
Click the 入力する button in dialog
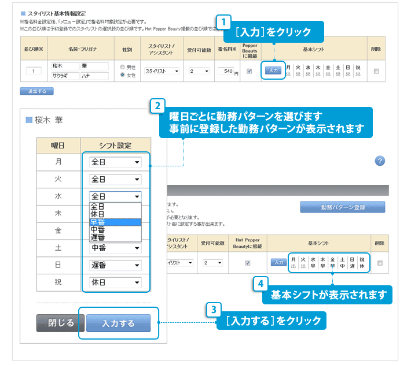(118, 323)
